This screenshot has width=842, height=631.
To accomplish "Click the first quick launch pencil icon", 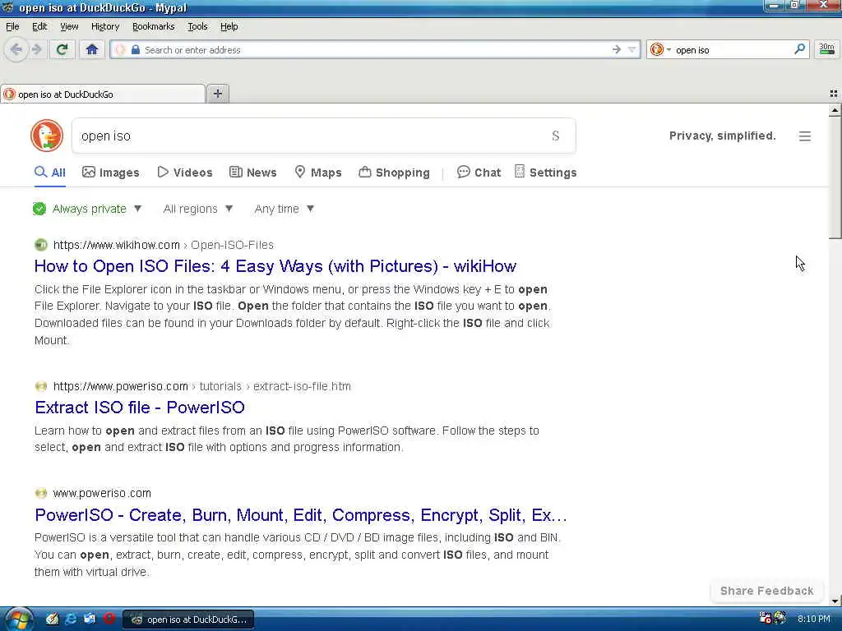I will [52, 619].
